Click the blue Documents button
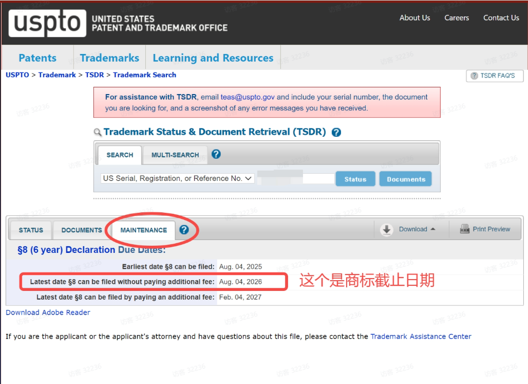528x384 pixels. coord(406,179)
